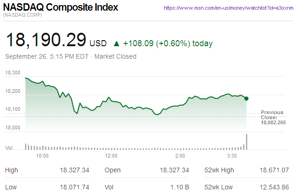Image resolution: width=296 pixels, height=194 pixels.
Task: Select the (NASDAQ:COMP) ticker symbol
Action: tap(22, 16)
